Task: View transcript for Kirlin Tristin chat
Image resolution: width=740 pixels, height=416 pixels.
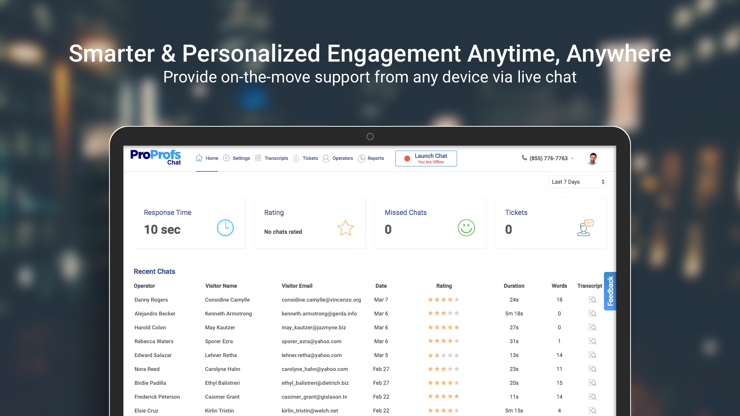Action: click(x=592, y=411)
